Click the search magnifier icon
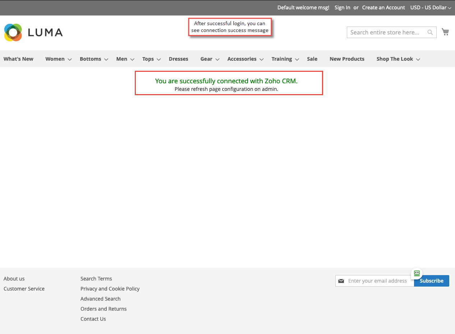 [430, 32]
